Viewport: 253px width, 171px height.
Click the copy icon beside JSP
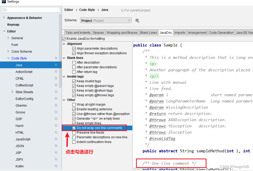[x=56, y=153]
